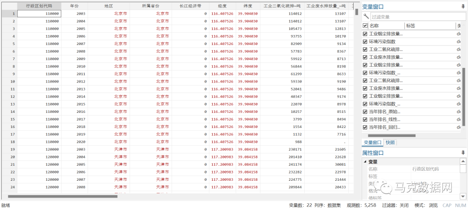Viewport: 468px width, 208px height.
Task: Sort variables by the 标签 column header
Action: tap(430, 26)
